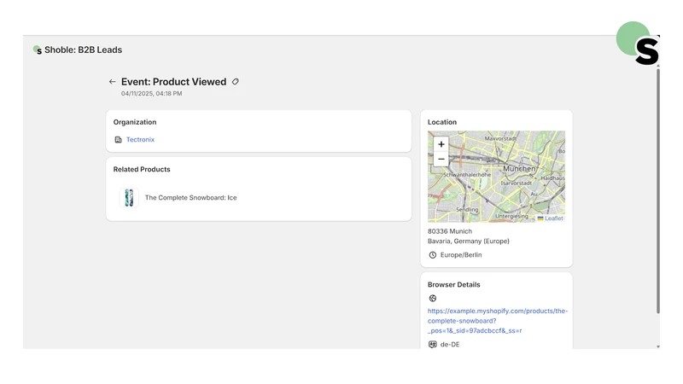Go back using the left arrow
This screenshot has width=683, height=384.
113,81
